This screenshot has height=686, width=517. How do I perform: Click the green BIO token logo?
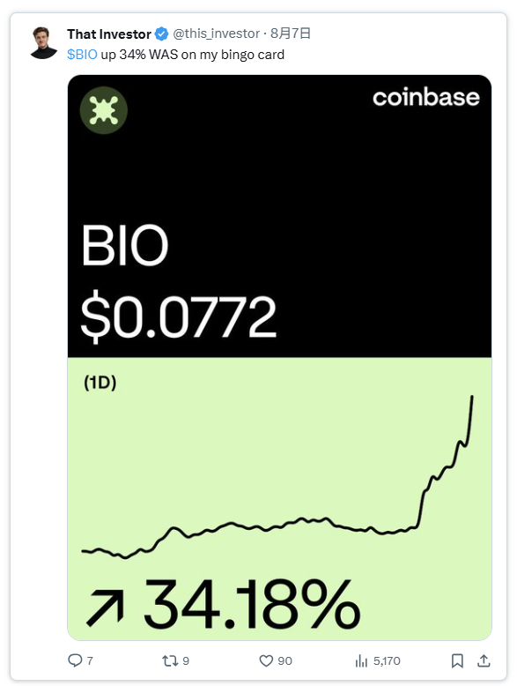(104, 110)
